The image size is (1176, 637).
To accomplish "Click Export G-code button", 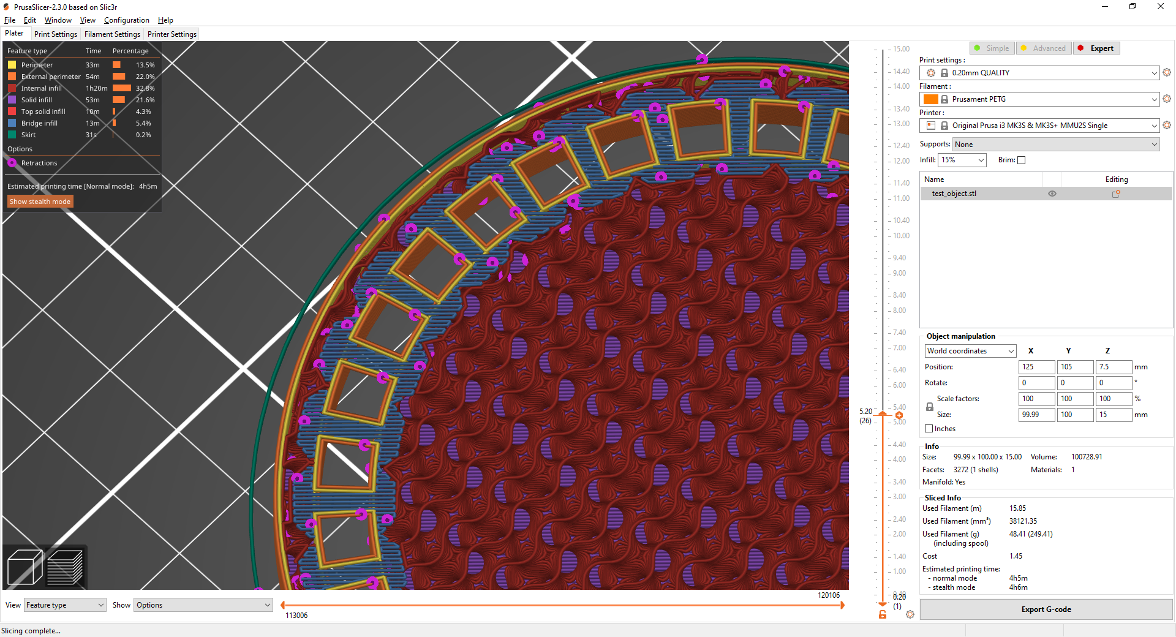I will pos(1046,609).
